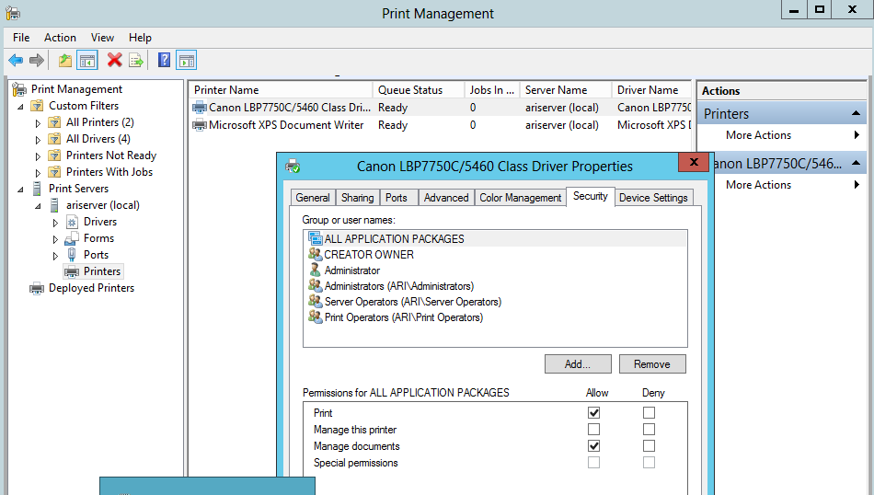Toggle the Show/Hide Action Pane icon
This screenshot has height=495, width=874.
coord(186,60)
